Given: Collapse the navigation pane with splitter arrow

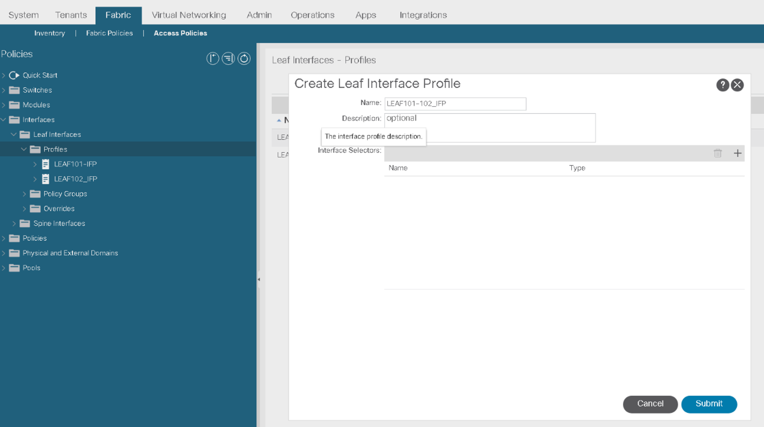Looking at the screenshot, I should (x=259, y=279).
